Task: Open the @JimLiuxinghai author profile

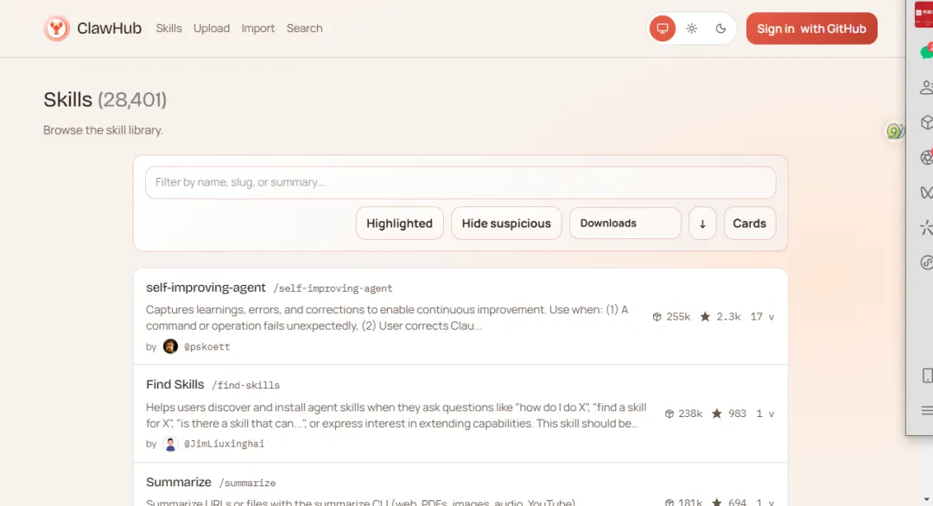Action: click(224, 444)
